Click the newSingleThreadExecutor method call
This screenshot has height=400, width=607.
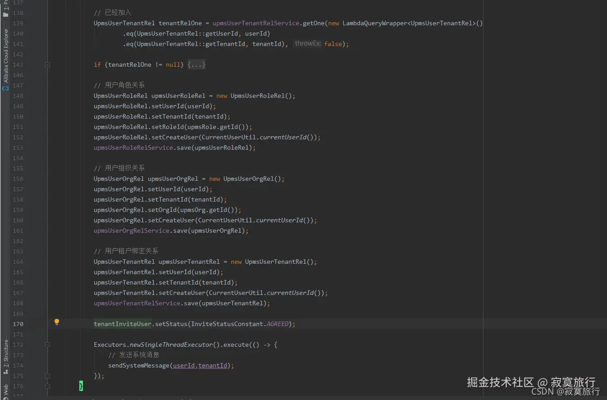171,345
